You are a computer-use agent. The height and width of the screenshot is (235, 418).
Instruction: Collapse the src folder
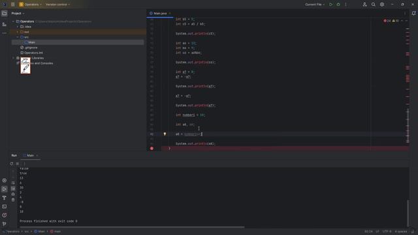tap(18, 37)
